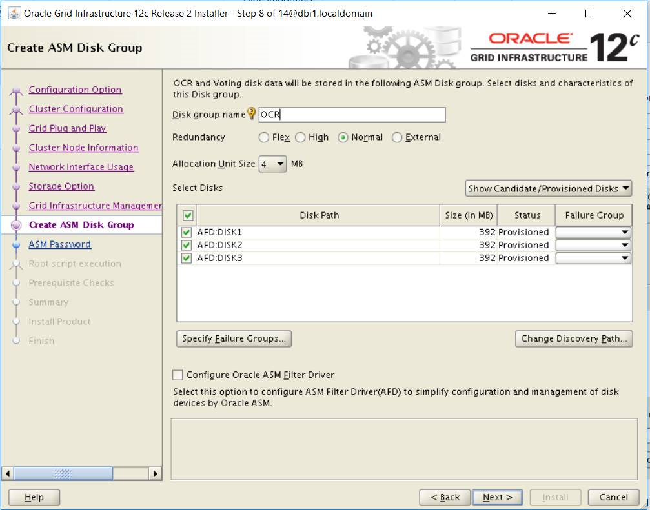The width and height of the screenshot is (650, 510).
Task: Sort by Status column header
Action: 527,215
